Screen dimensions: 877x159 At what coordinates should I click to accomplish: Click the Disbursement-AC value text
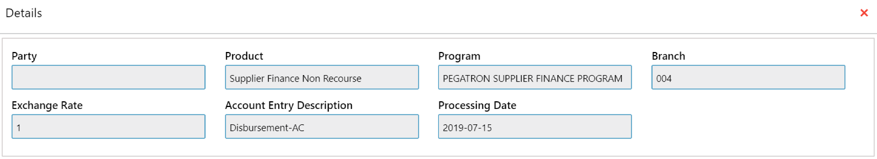point(267,128)
